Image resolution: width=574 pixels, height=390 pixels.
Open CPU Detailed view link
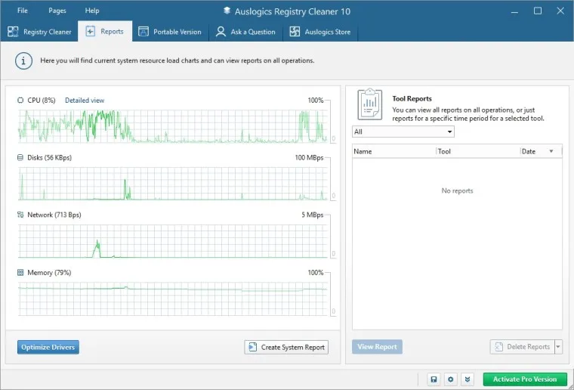click(x=85, y=101)
